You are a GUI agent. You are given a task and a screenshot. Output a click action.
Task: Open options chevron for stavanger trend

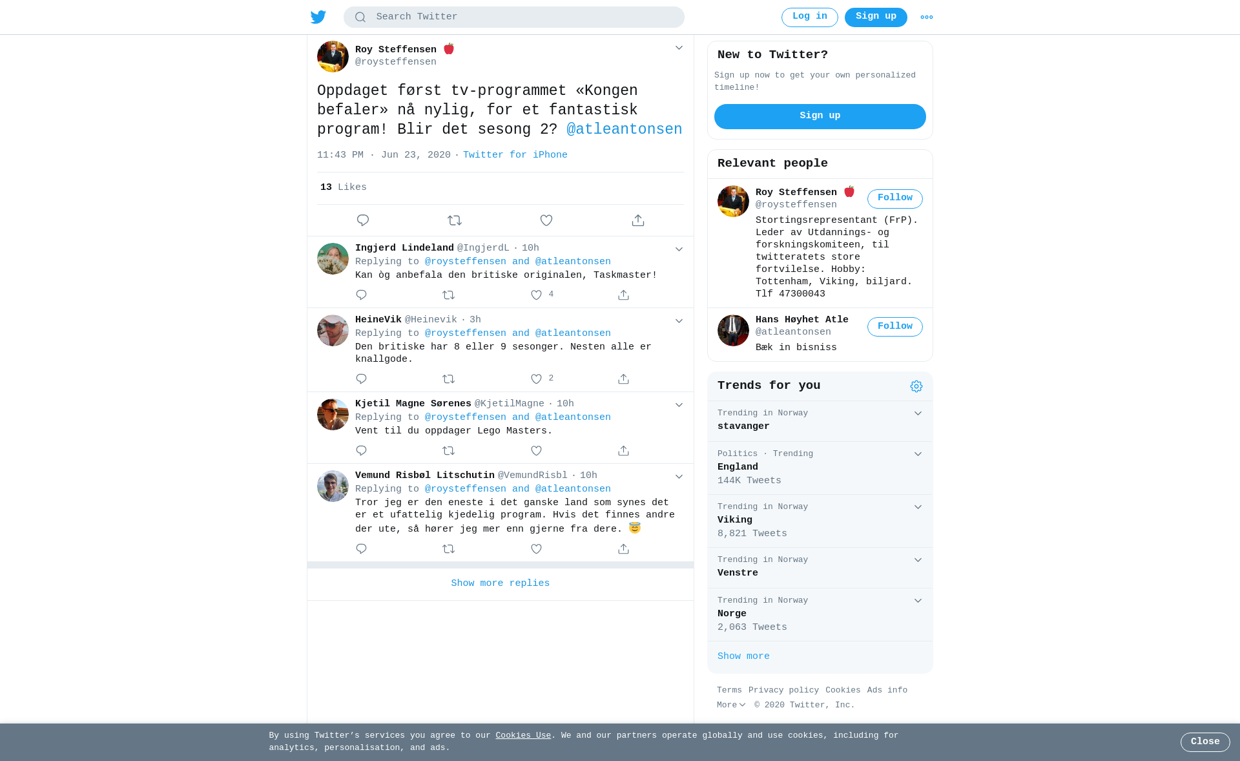(x=918, y=413)
